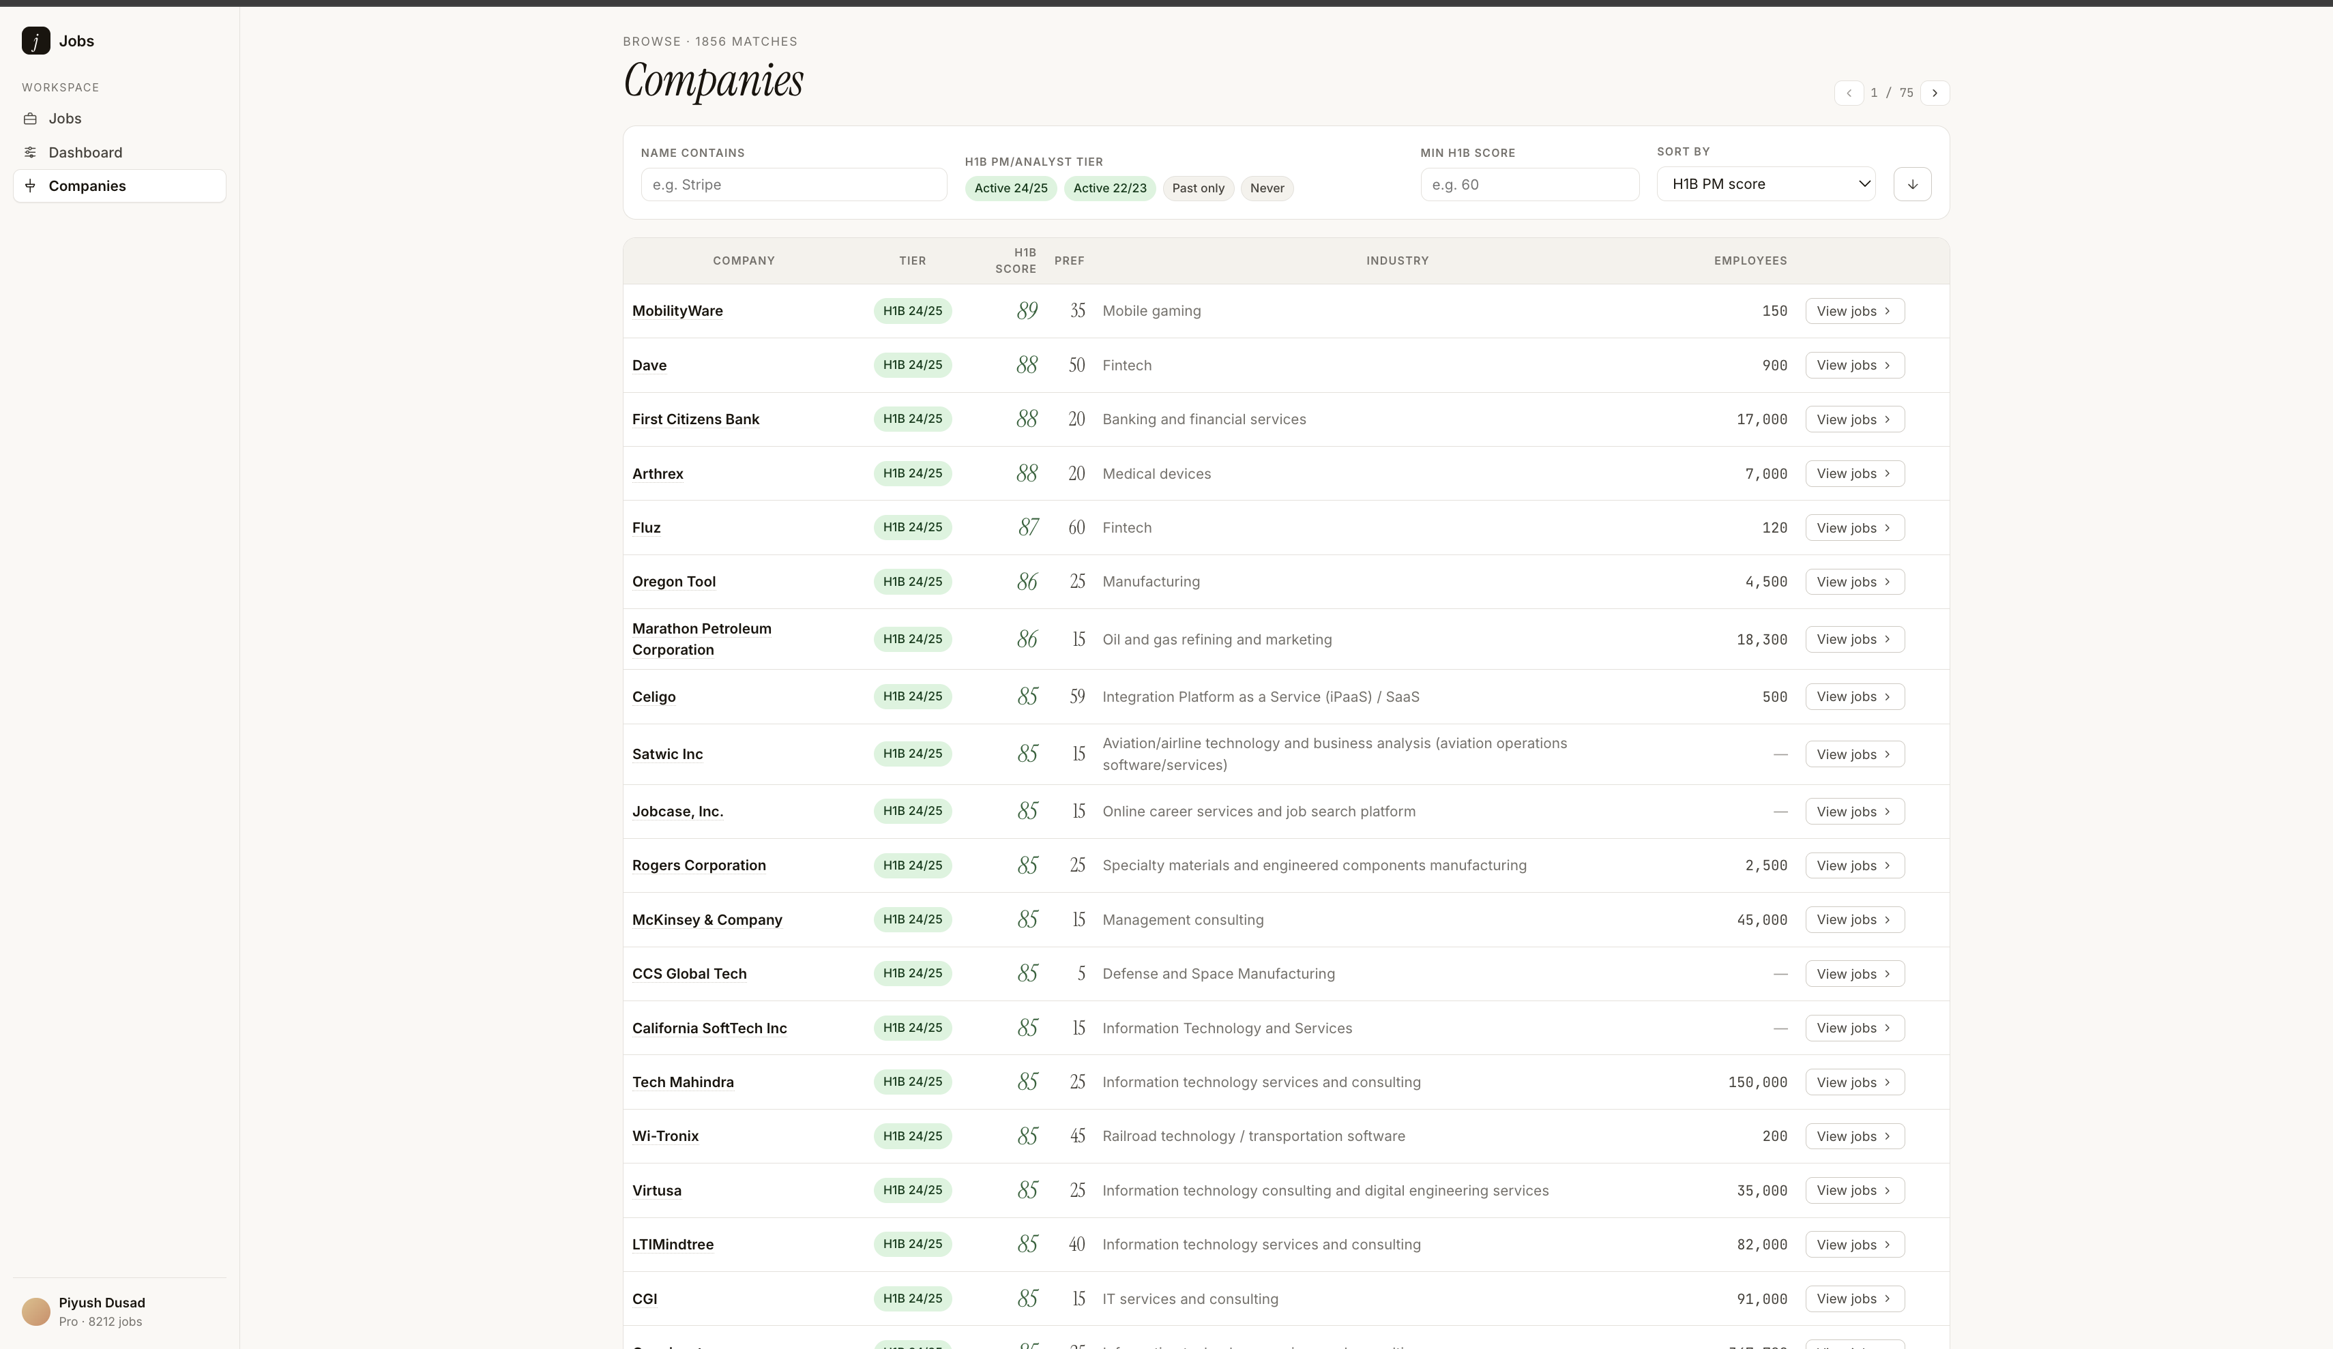Open the Sort by H1B PM score dropdown

pos(1766,184)
